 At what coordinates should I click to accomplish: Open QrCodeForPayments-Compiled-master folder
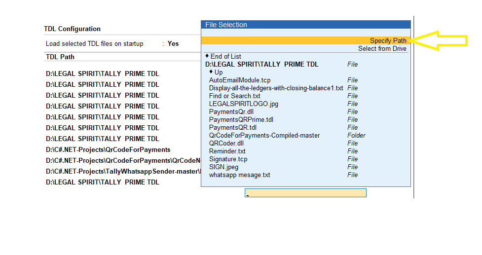point(264,136)
